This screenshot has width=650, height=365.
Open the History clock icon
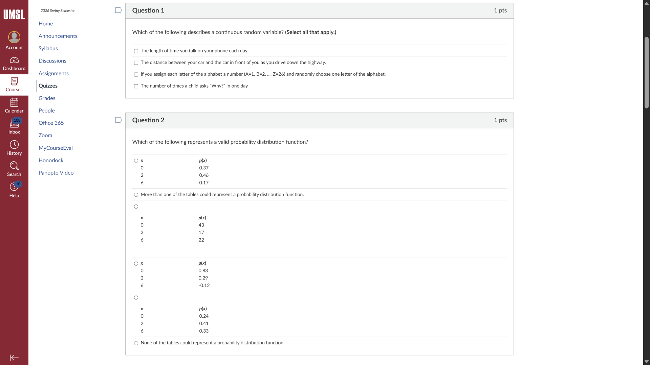[x=14, y=145]
